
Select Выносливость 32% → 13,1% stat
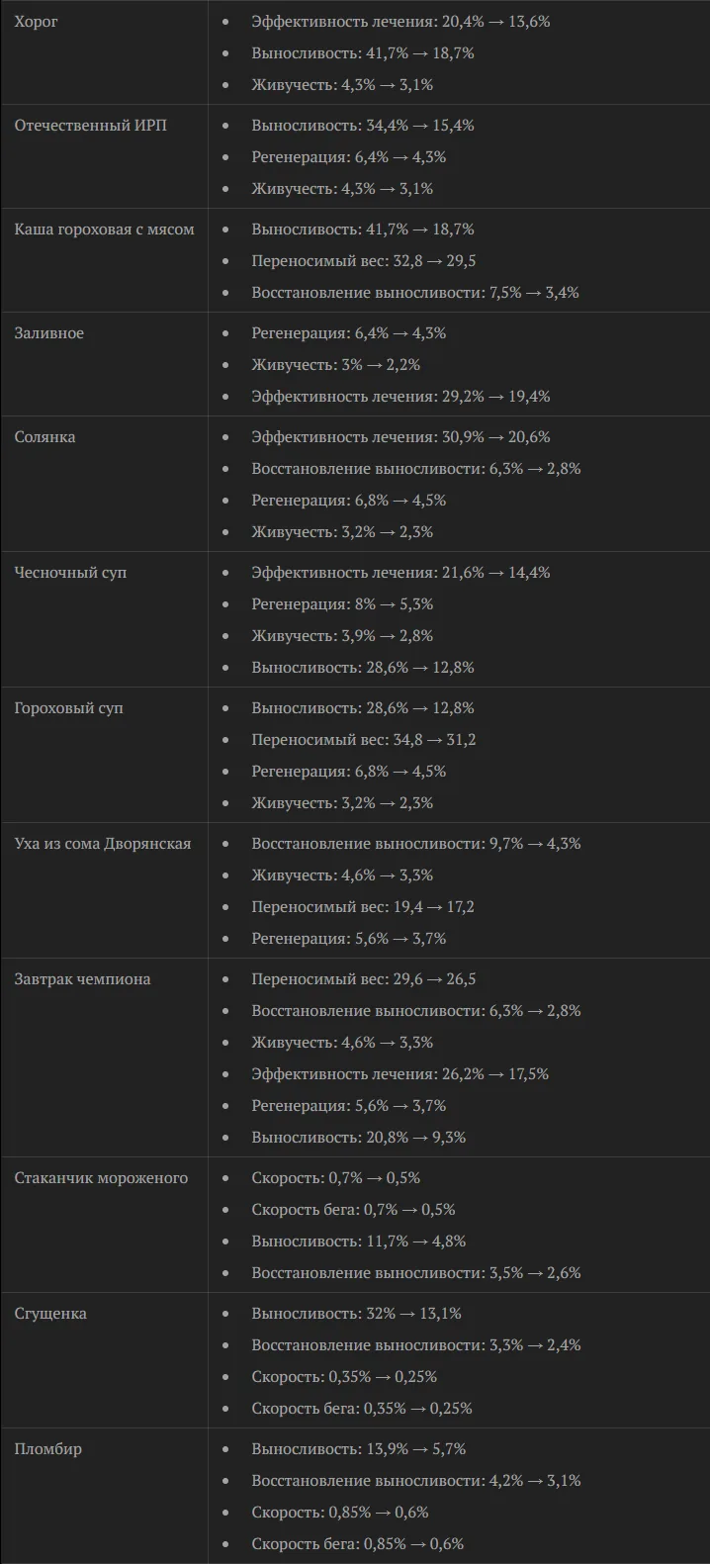click(356, 1314)
